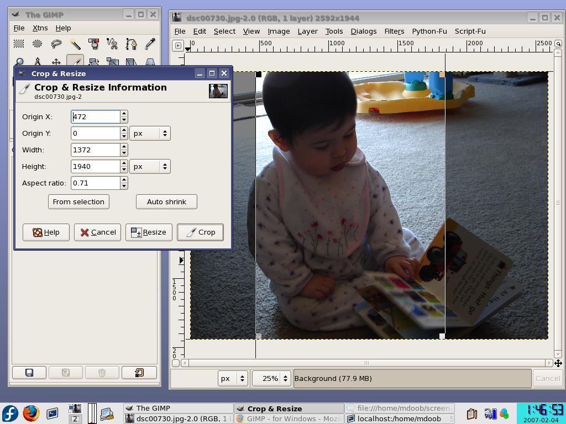Click the From selection button
Screen dimensions: 566x424
click(78, 202)
